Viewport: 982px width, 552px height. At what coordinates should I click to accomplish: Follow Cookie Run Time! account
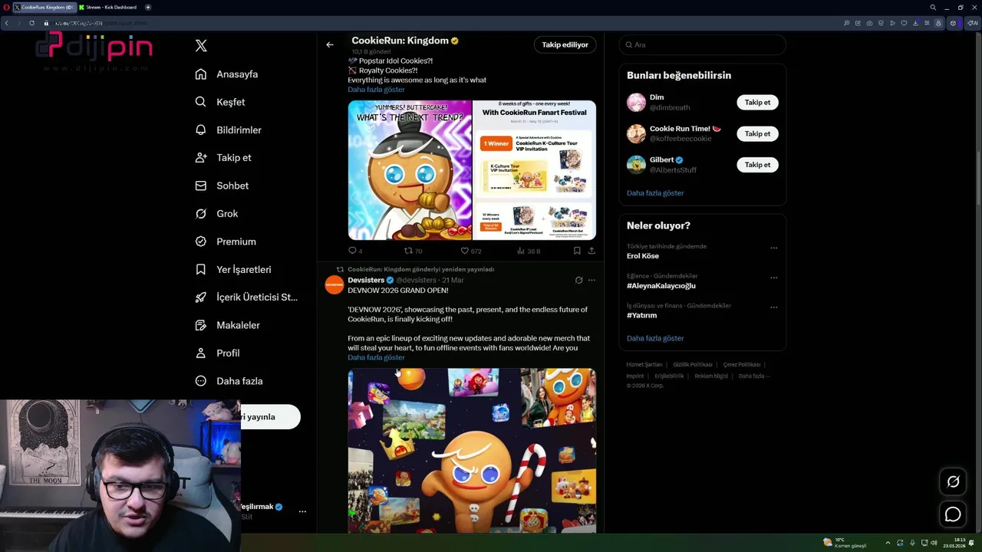(x=757, y=133)
